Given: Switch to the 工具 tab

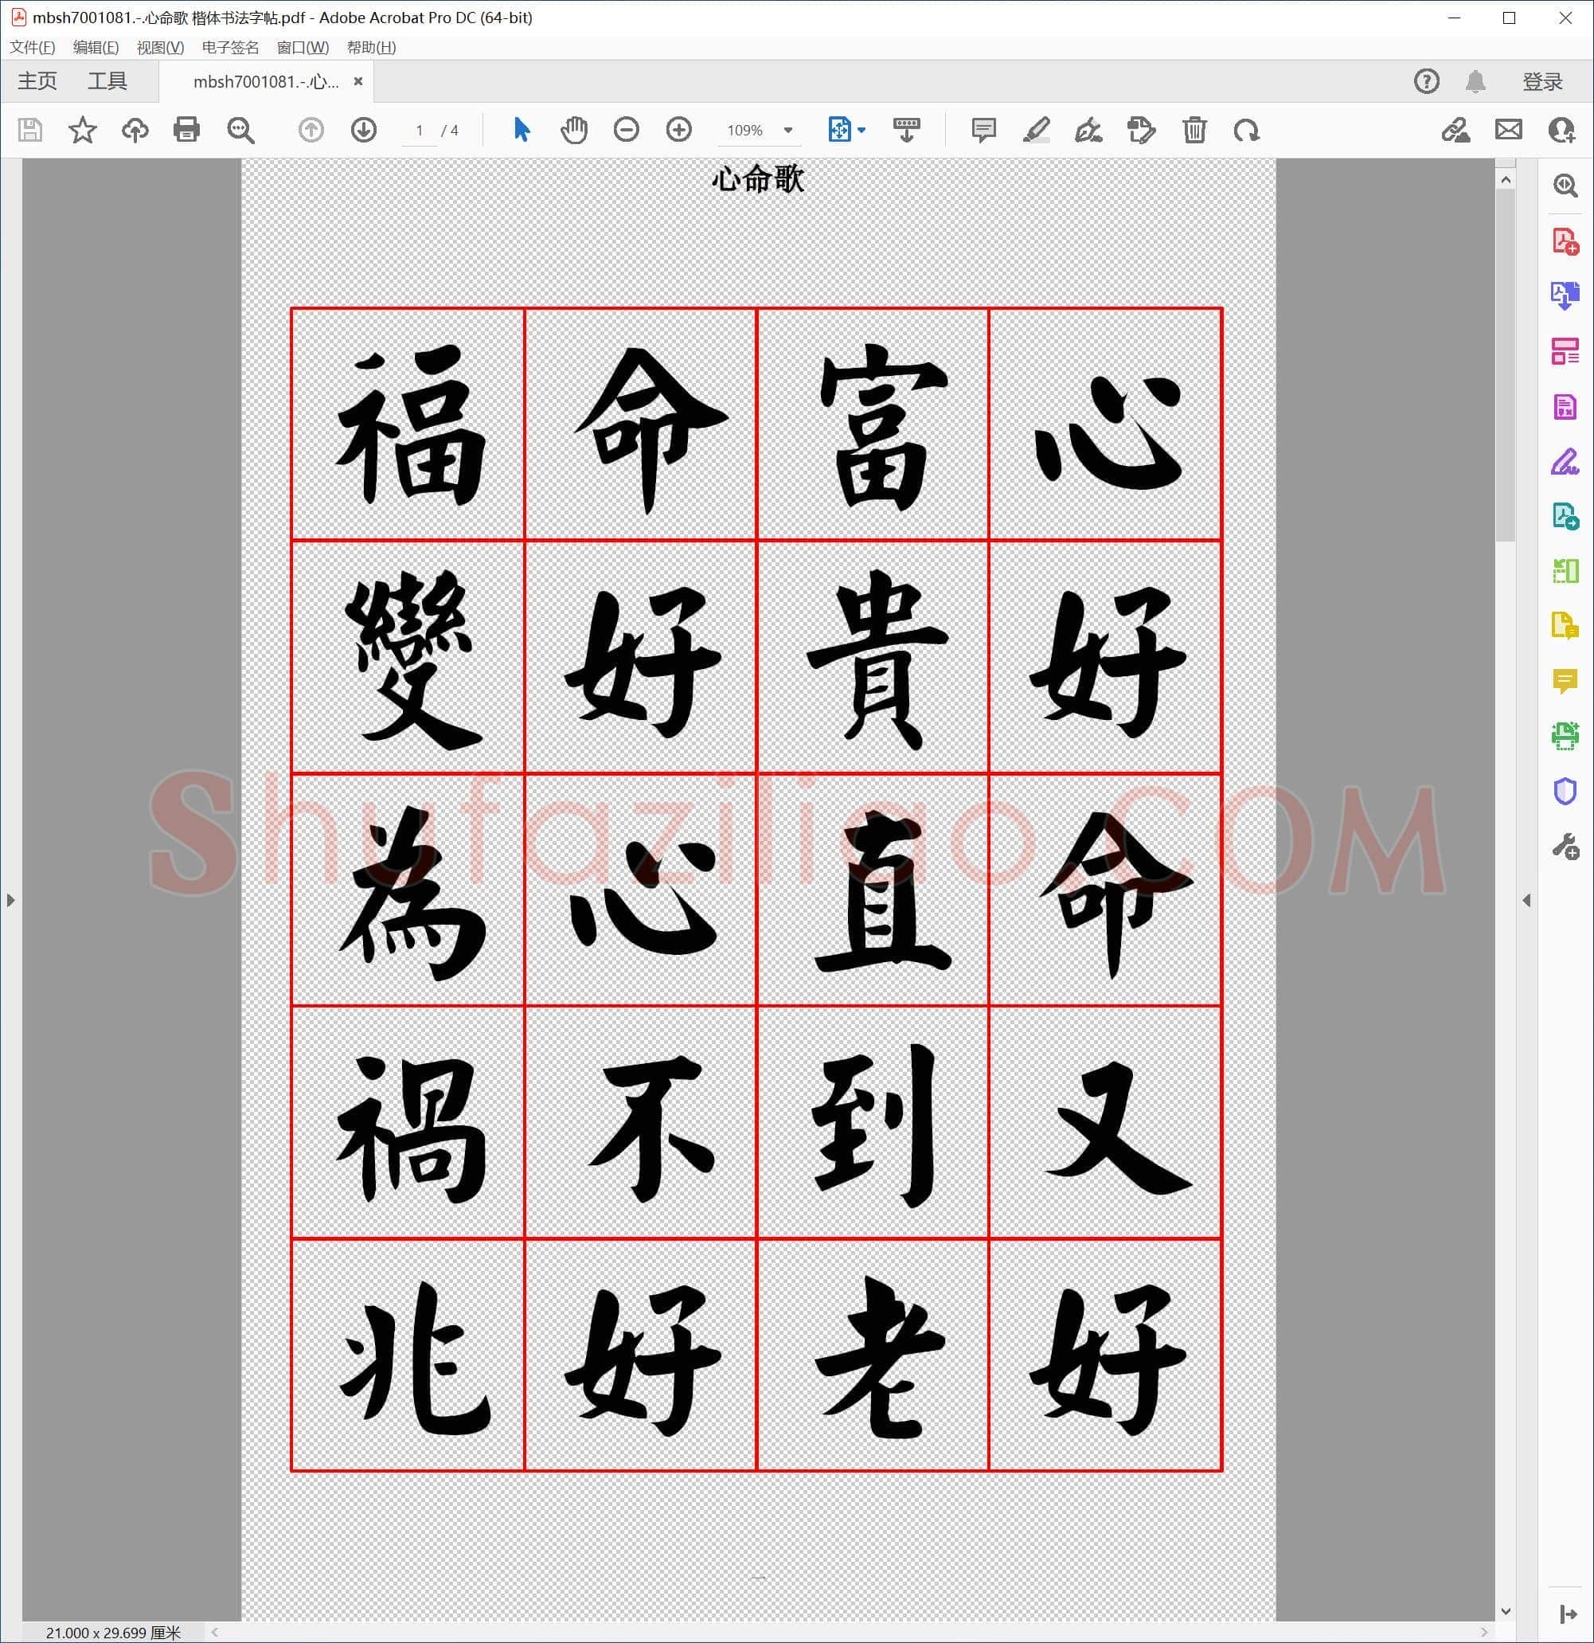Looking at the screenshot, I should click(107, 81).
